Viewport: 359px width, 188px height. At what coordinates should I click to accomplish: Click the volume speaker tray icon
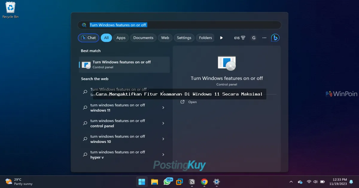pos(315,182)
